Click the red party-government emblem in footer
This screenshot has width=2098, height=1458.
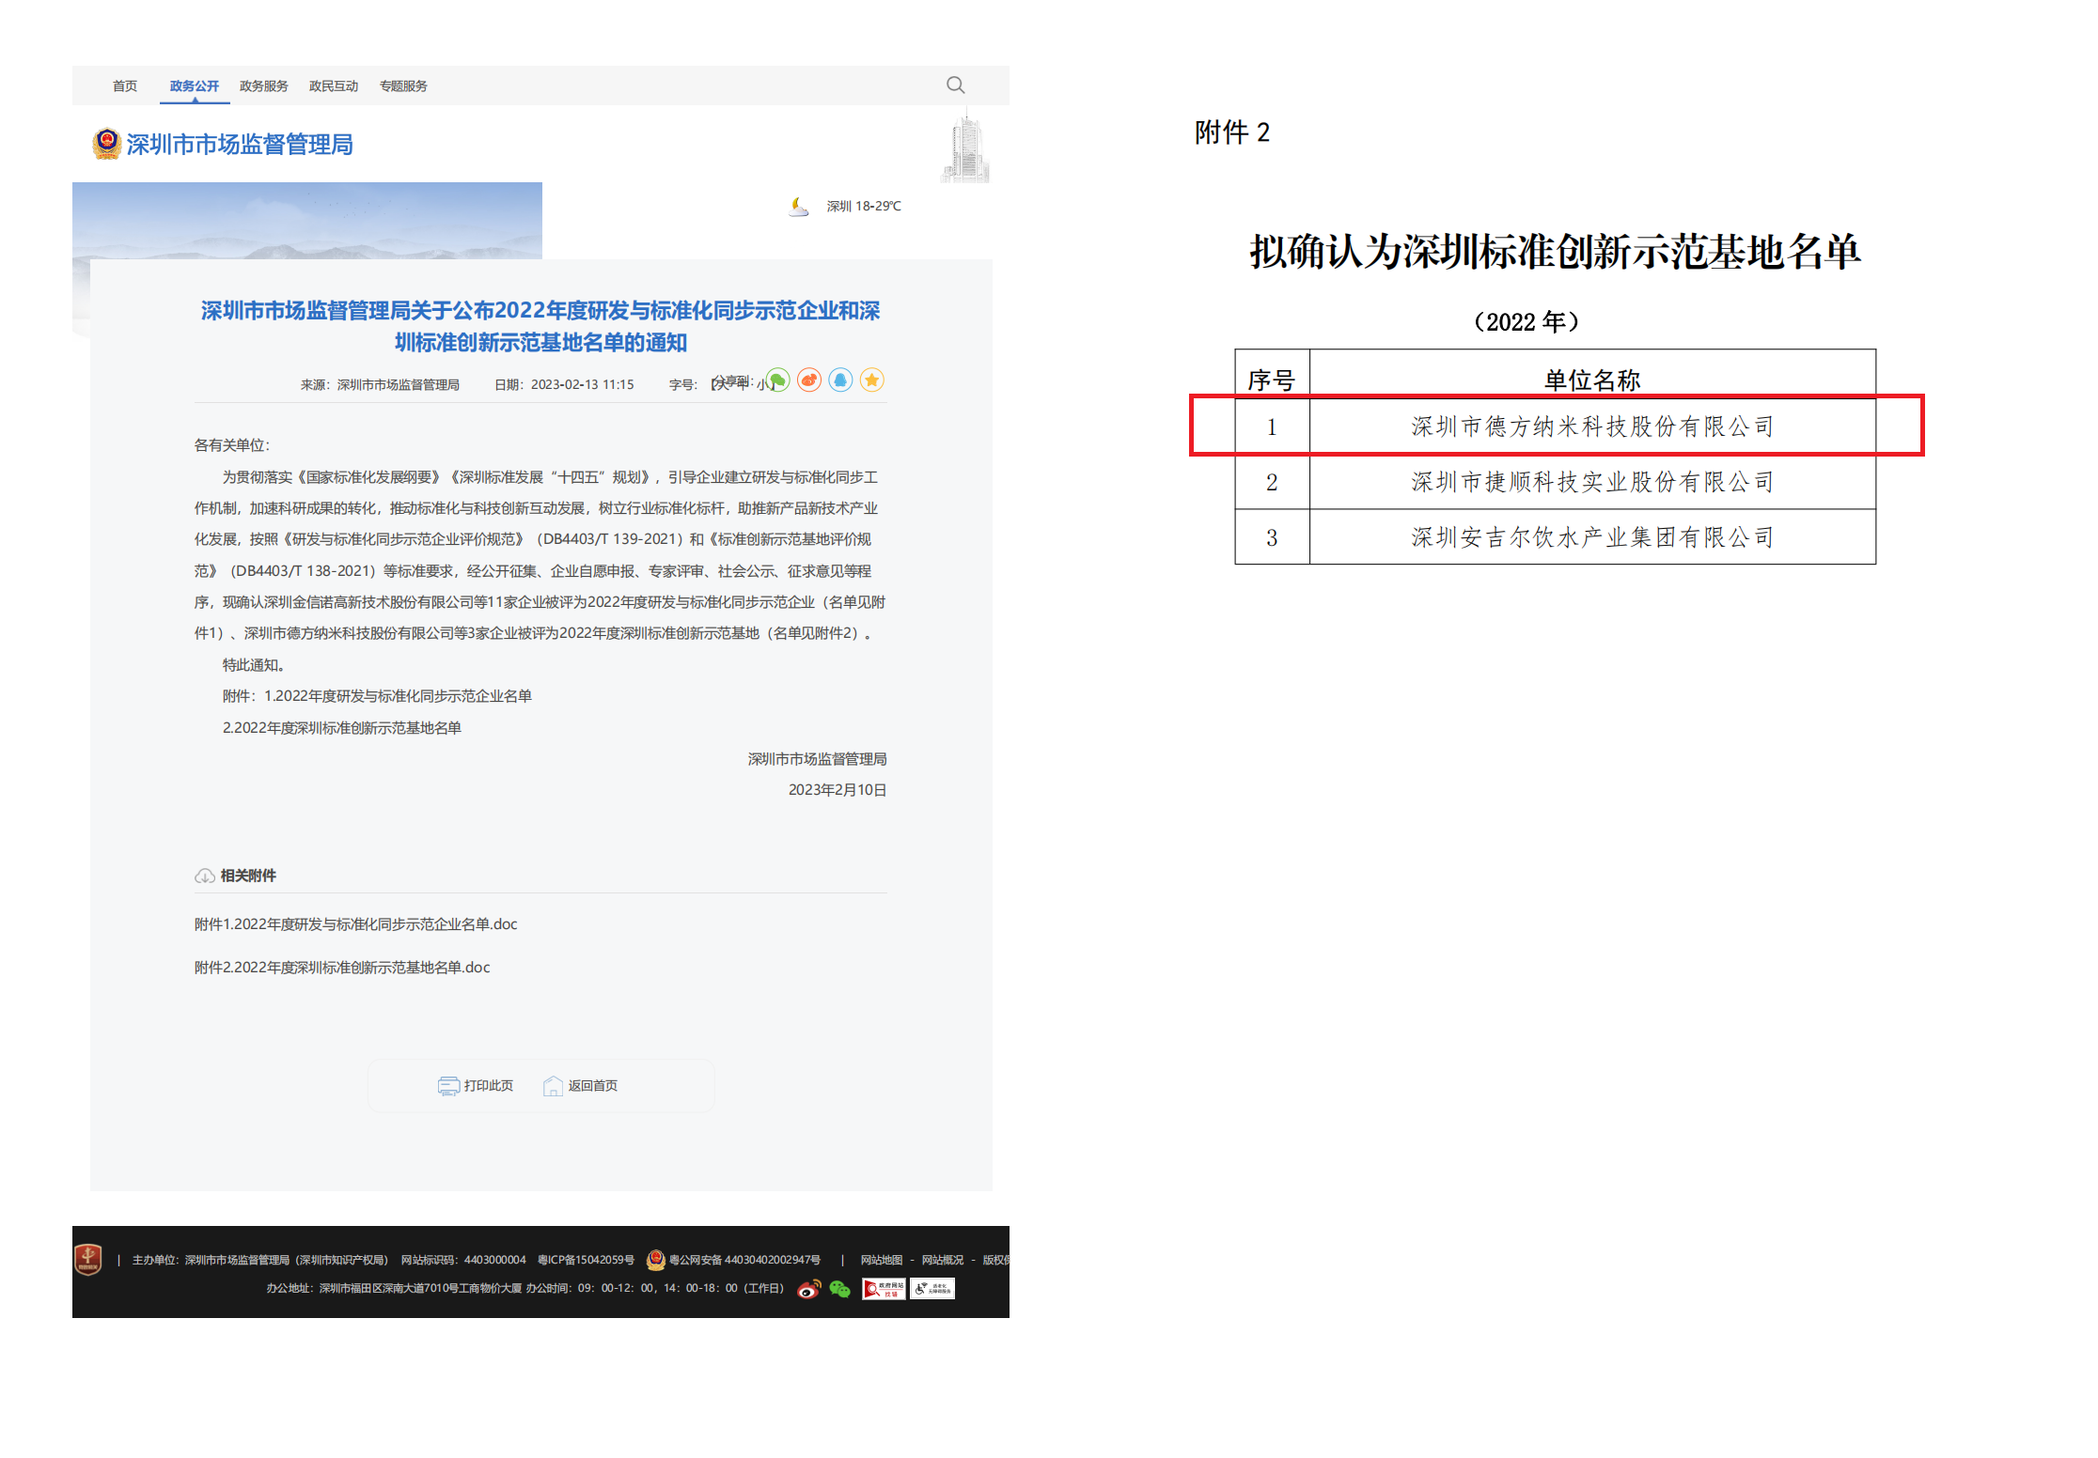pyautogui.click(x=88, y=1259)
